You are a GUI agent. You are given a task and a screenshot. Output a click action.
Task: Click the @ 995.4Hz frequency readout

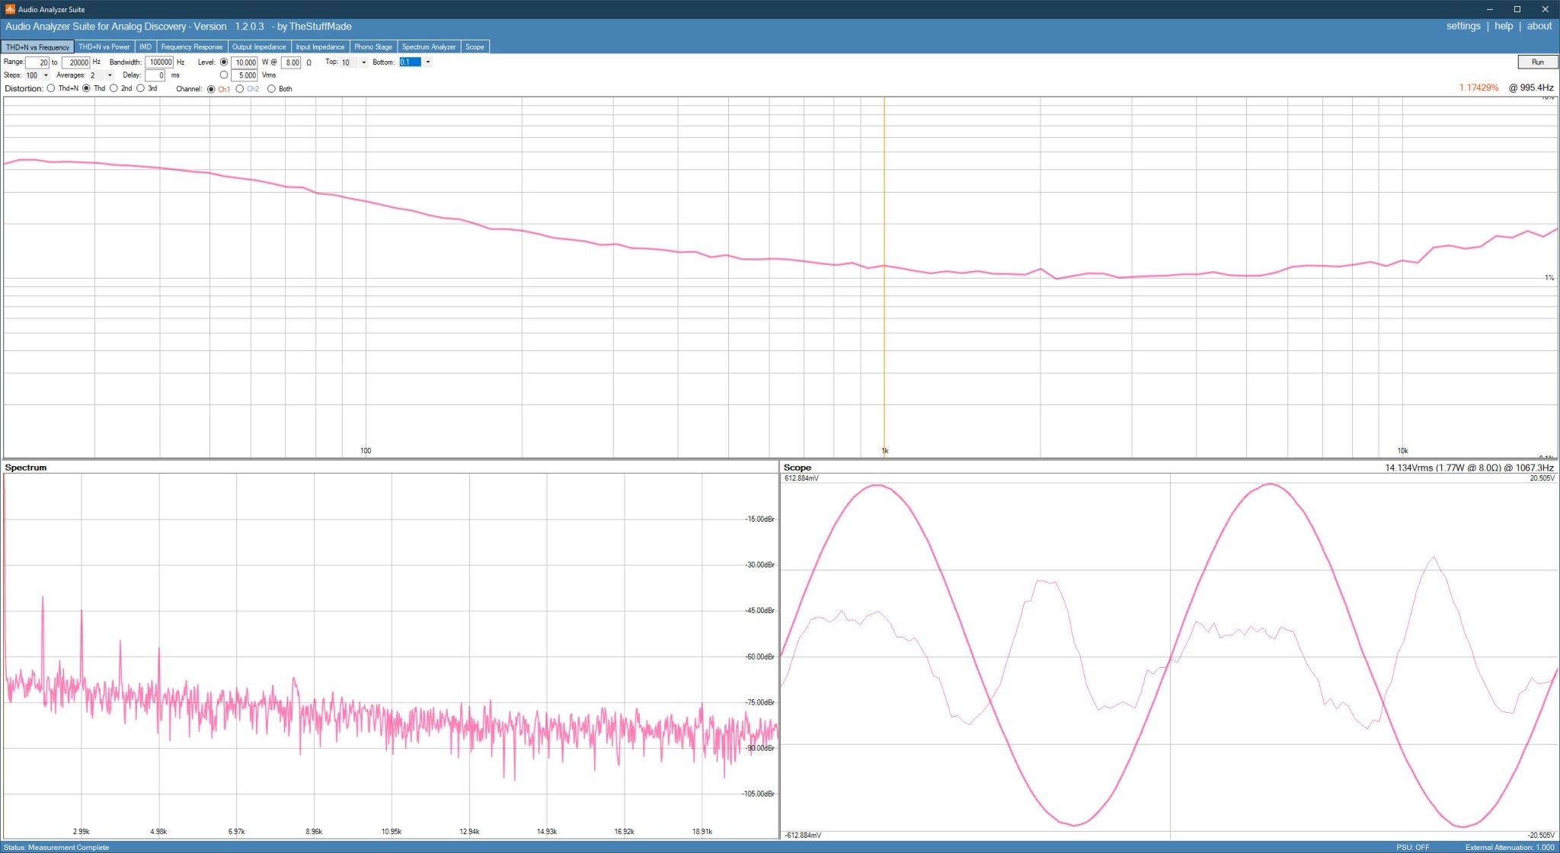tap(1531, 88)
